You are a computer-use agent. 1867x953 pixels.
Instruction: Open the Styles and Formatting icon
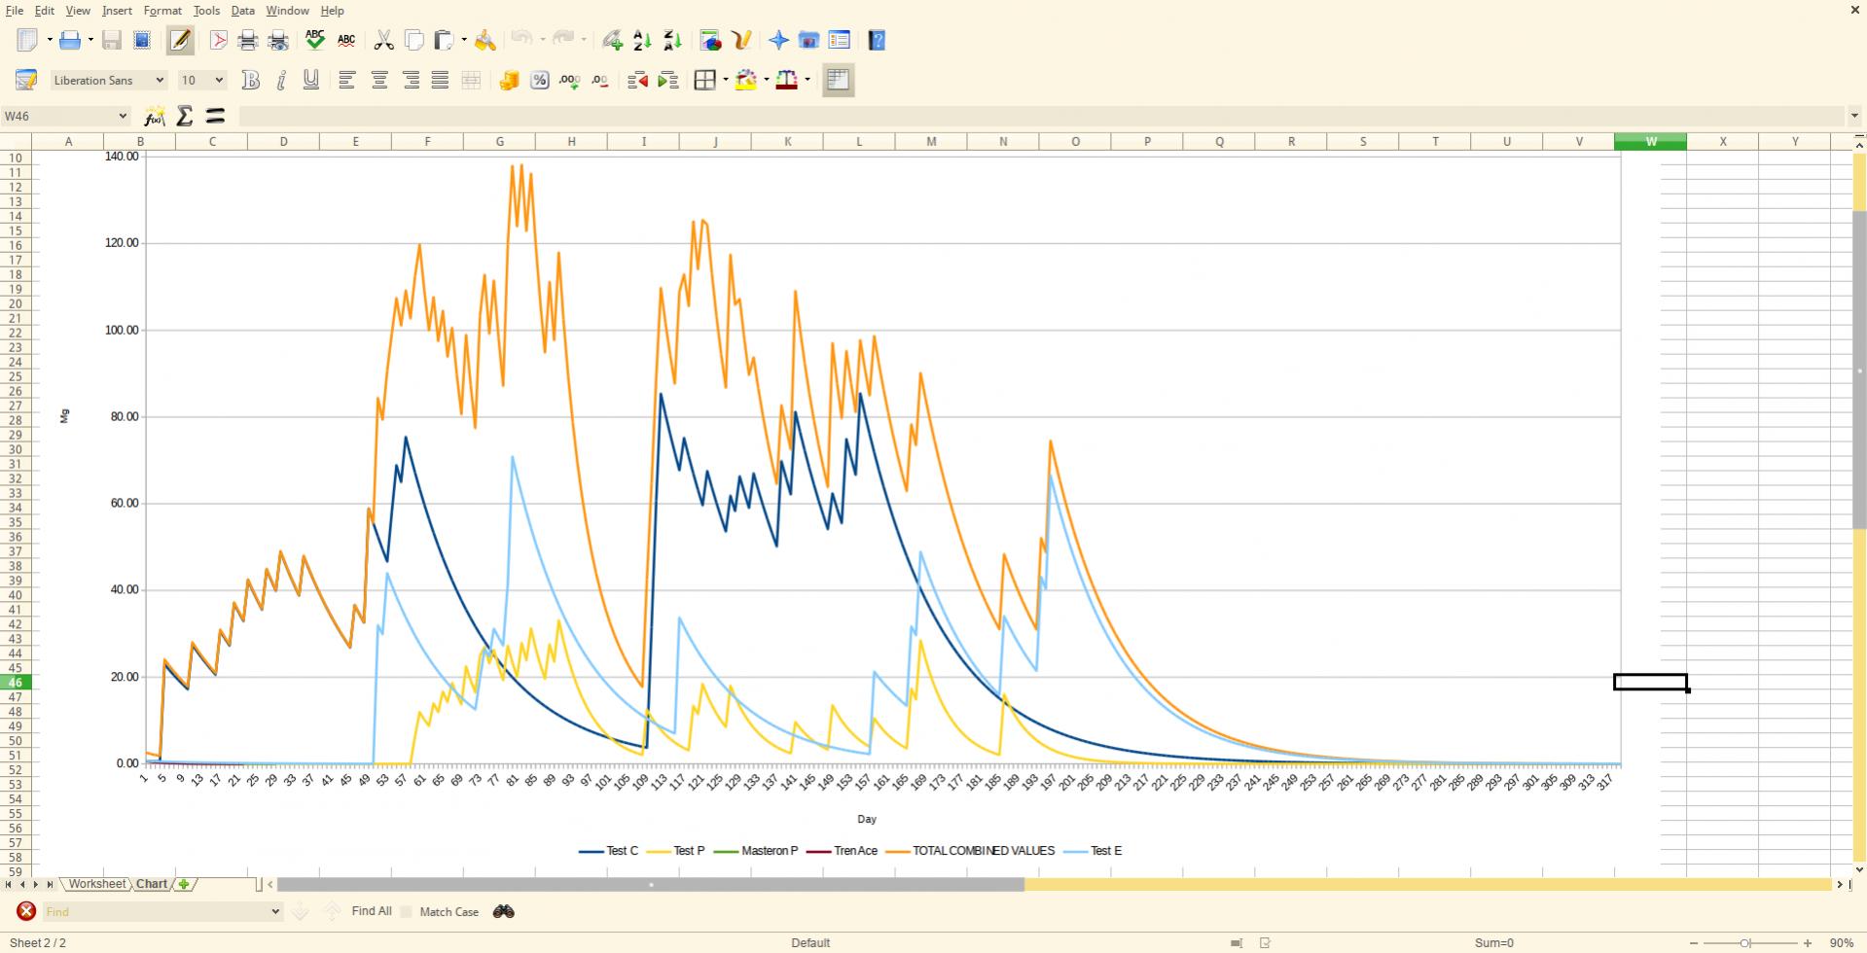click(26, 80)
